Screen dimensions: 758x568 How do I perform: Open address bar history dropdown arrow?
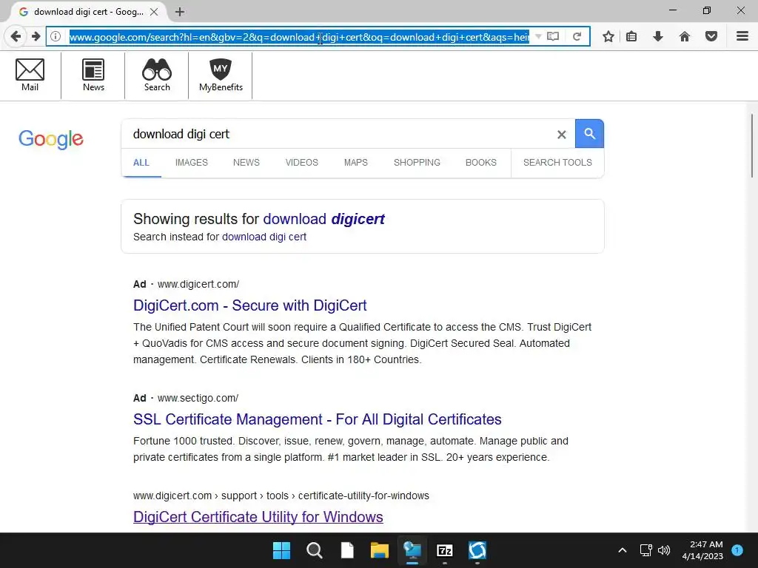pyautogui.click(x=538, y=36)
